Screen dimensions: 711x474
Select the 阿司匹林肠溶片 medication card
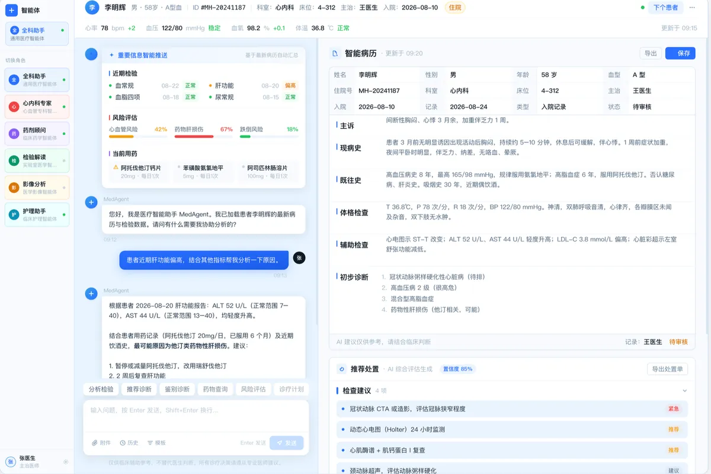[269, 172]
